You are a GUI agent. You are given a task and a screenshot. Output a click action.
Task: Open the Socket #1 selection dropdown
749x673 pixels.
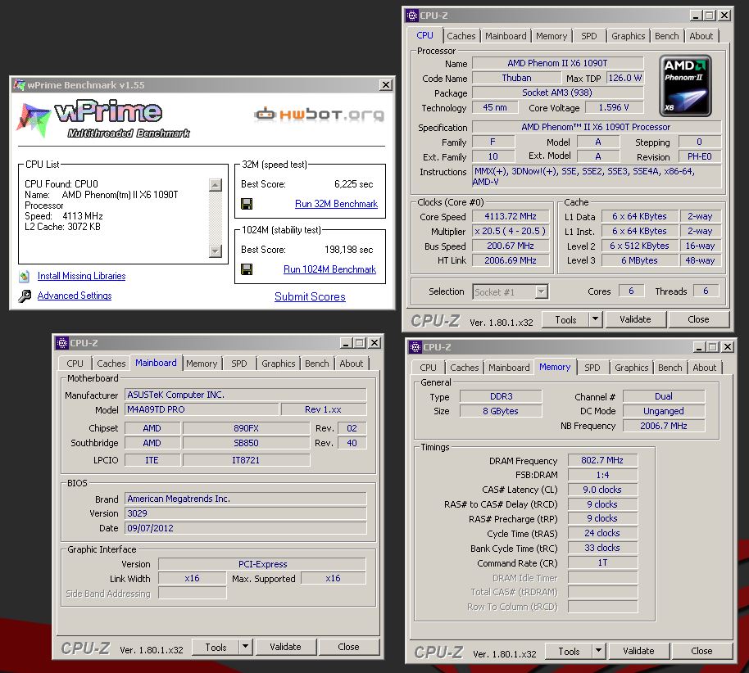coord(541,291)
